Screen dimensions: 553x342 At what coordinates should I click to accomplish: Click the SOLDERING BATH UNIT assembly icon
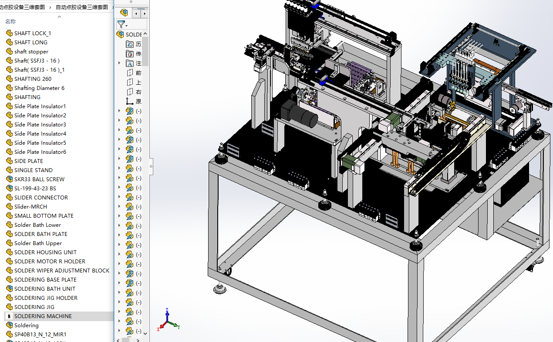point(9,289)
